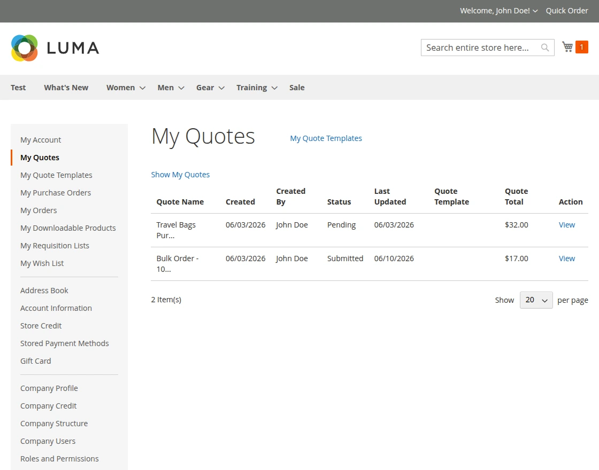Viewport: 599px width, 470px height.
Task: Open the Women category
Action: point(121,88)
